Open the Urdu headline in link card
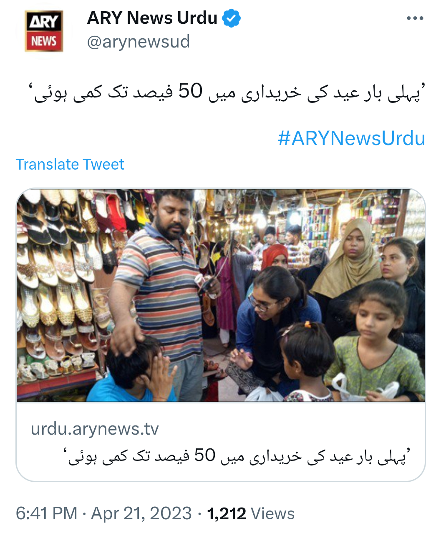Screen dimensions: 446x538 pos(237,455)
